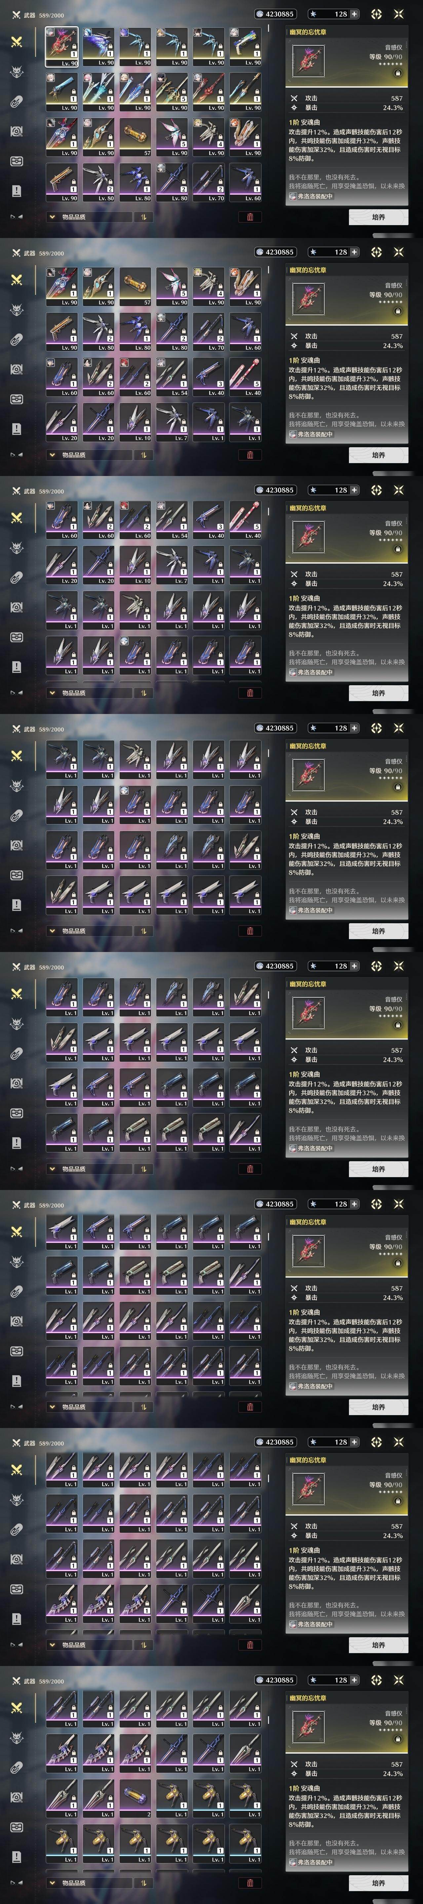Screen dimensions: 423x1904
Task: Open weapons category tab in first screen sidebar
Action: (x=16, y=42)
